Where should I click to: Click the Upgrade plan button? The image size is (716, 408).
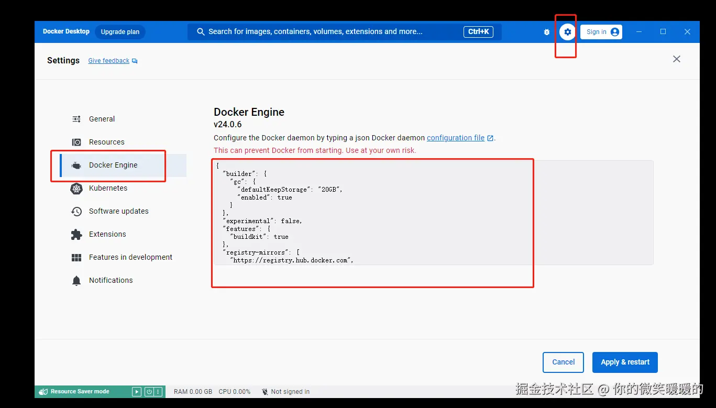pyautogui.click(x=120, y=32)
